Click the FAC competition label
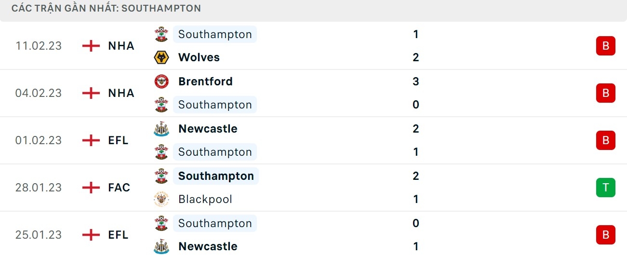627x257 pixels. [x=119, y=188]
